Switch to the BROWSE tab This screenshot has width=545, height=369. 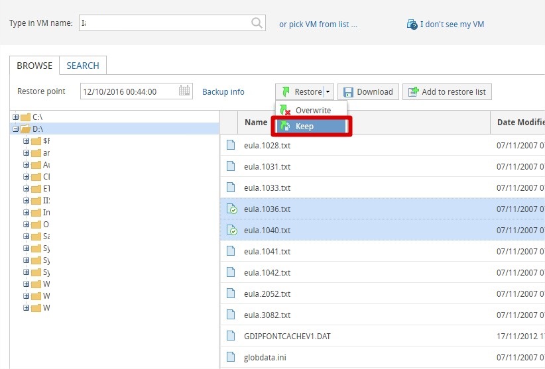pos(34,66)
